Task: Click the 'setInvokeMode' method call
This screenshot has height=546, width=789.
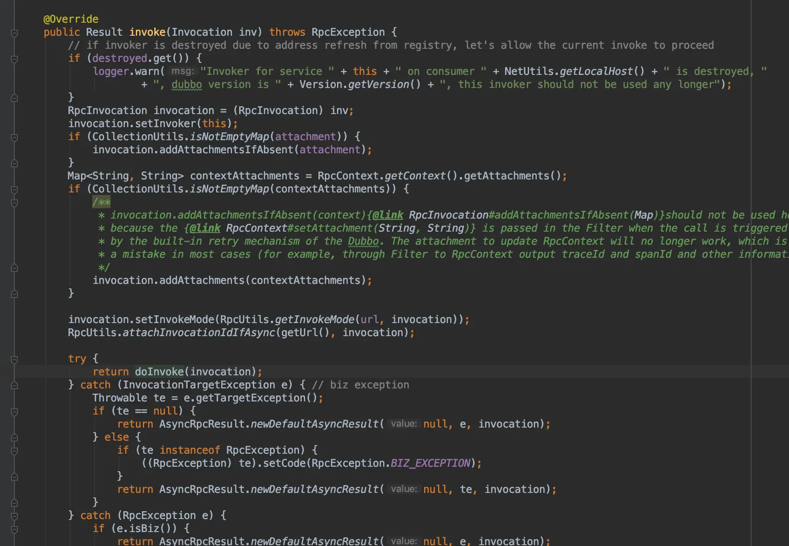Action: (175, 320)
